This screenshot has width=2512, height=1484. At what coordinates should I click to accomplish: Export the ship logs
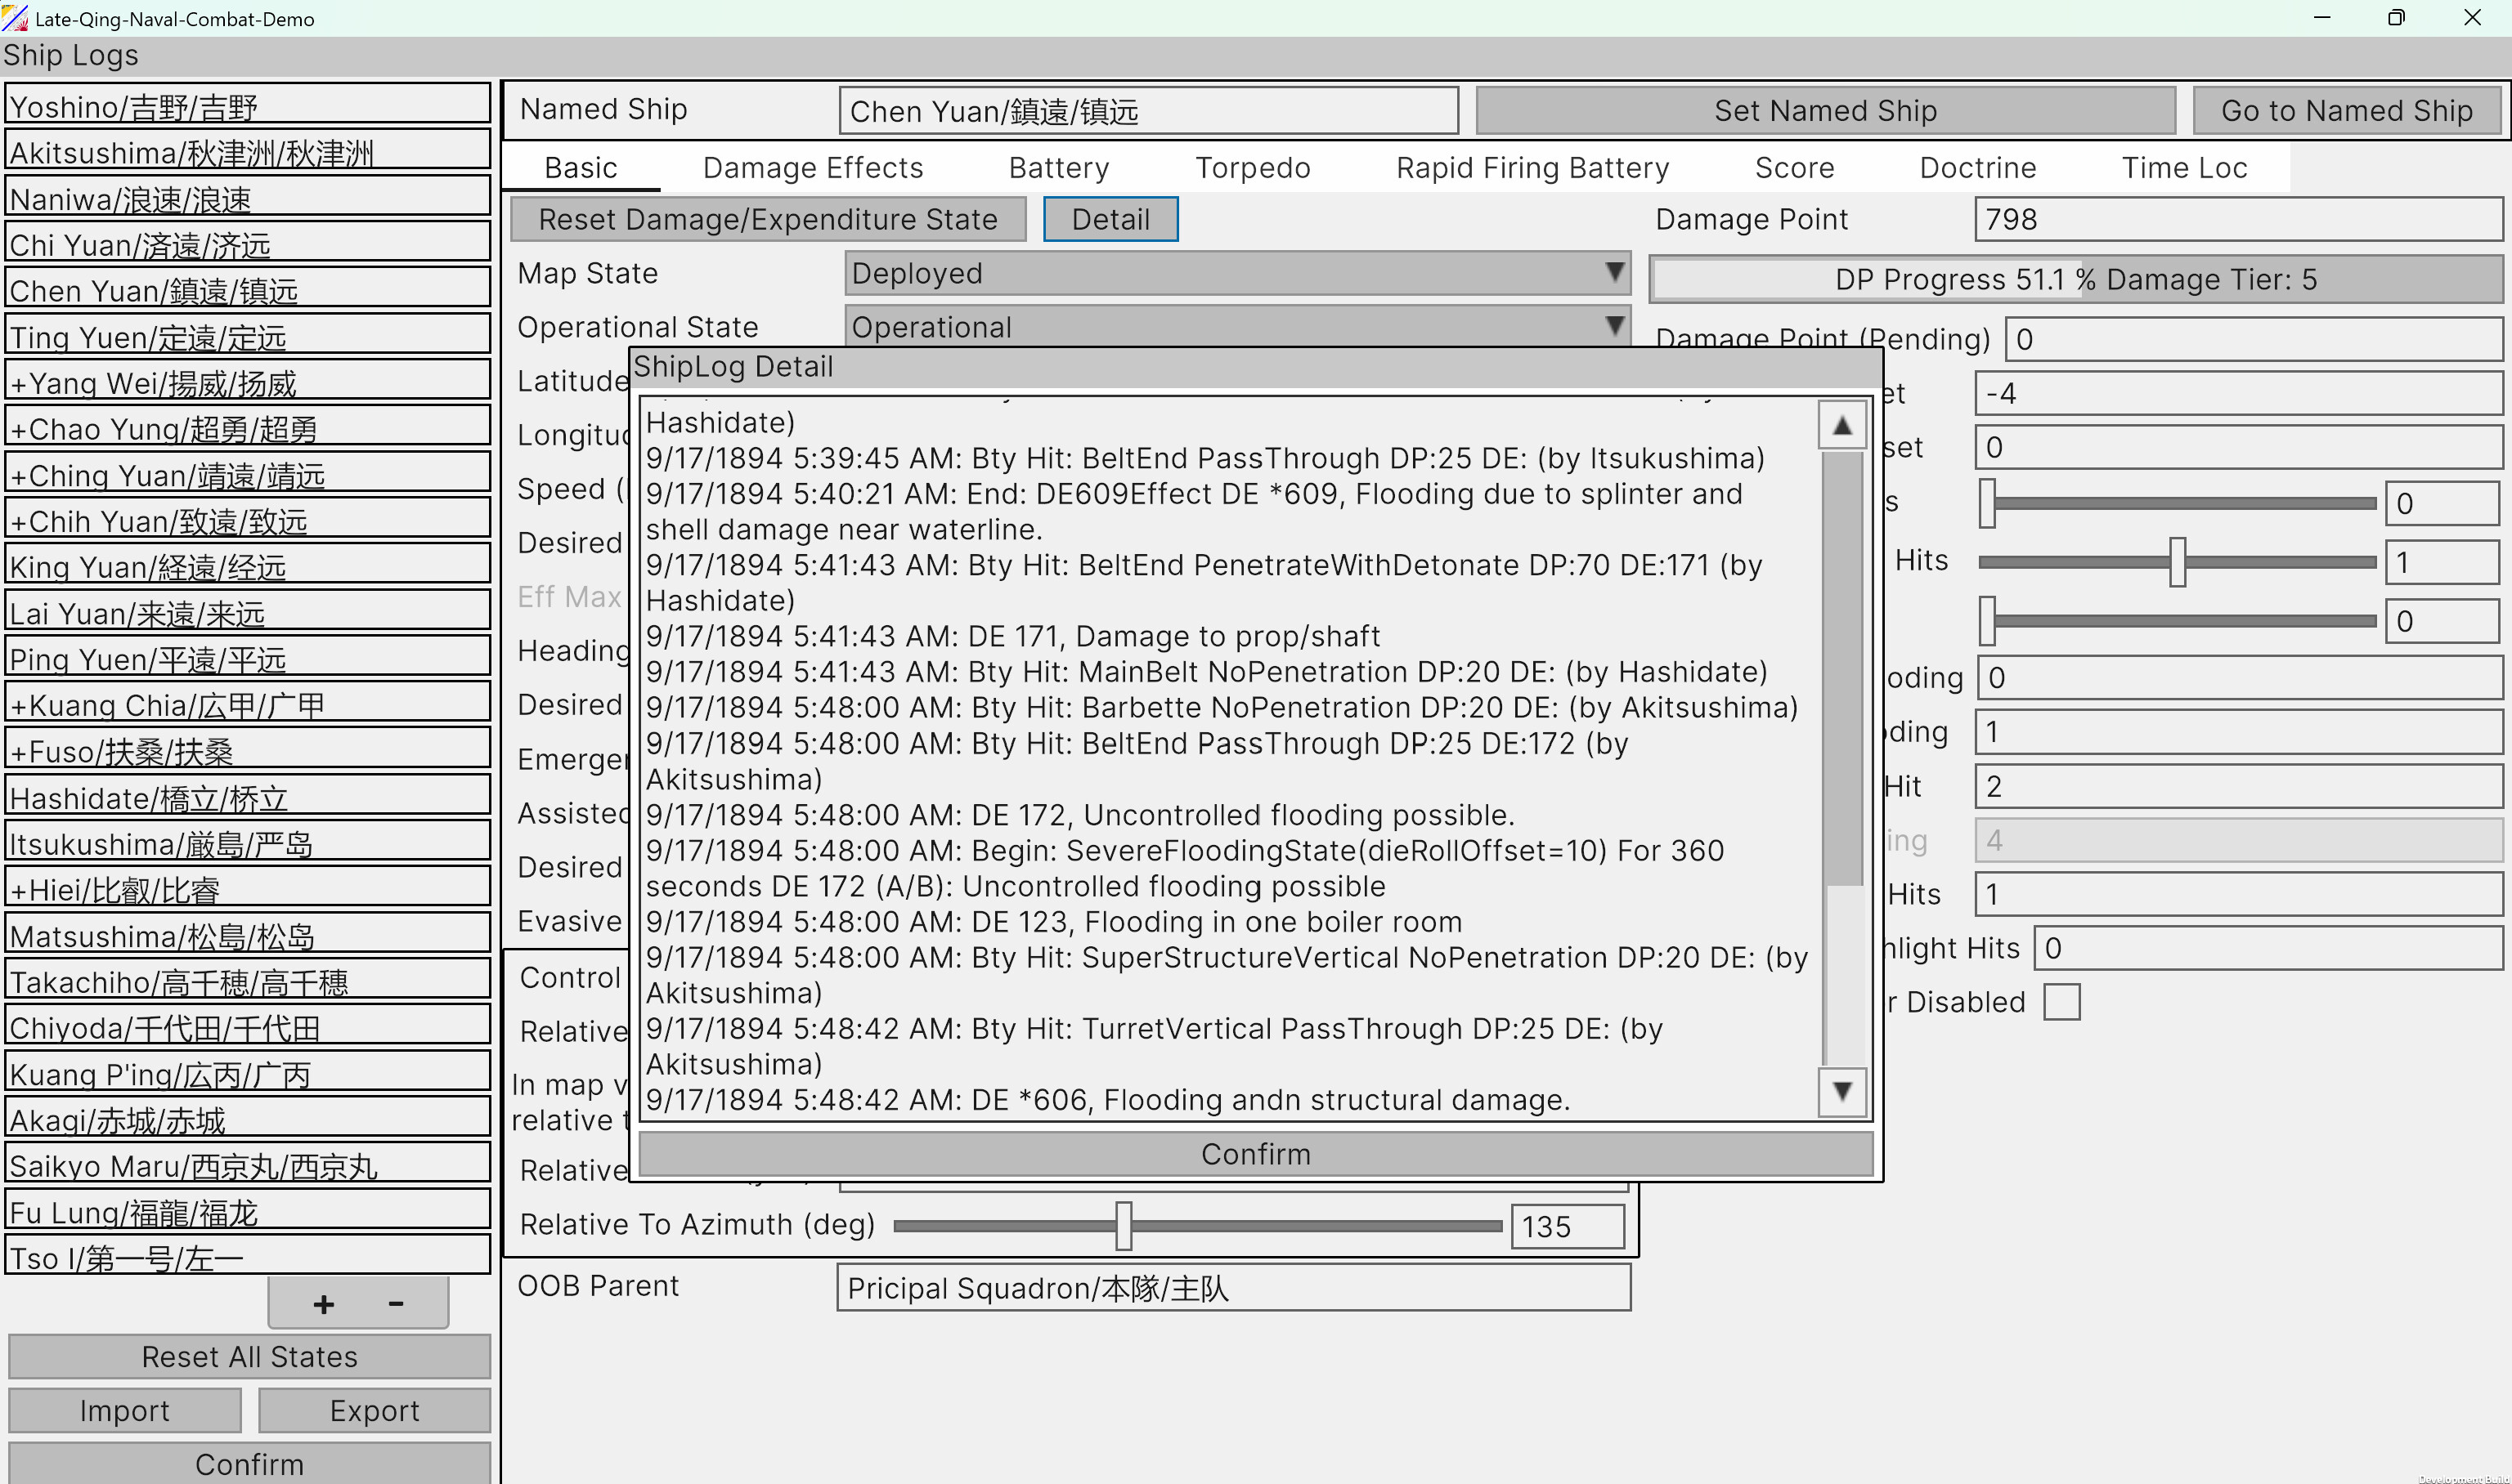click(x=373, y=1410)
